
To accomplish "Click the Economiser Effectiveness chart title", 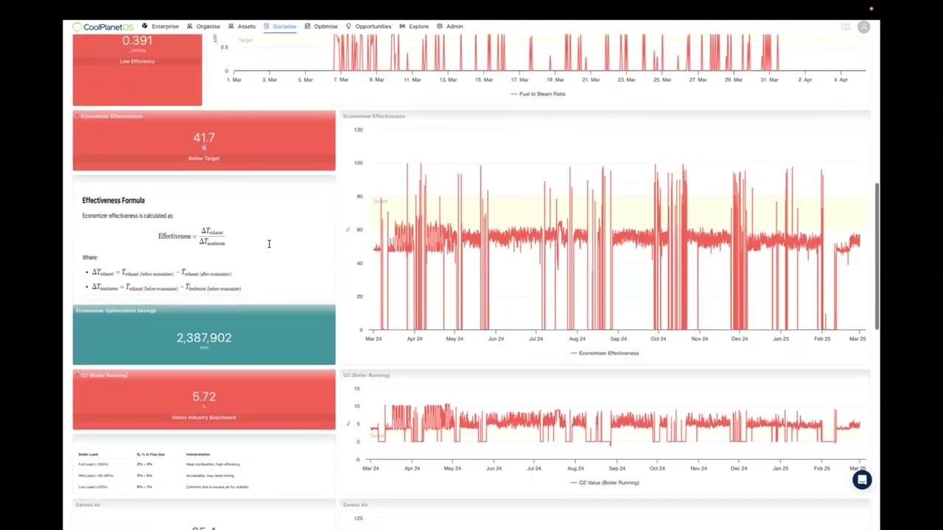I will pyautogui.click(x=374, y=116).
